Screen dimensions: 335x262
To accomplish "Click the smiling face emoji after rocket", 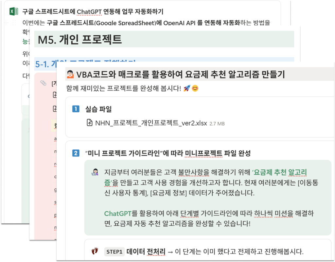I will 195,88.
